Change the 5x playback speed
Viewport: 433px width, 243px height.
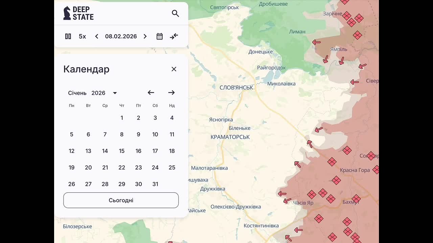point(82,36)
